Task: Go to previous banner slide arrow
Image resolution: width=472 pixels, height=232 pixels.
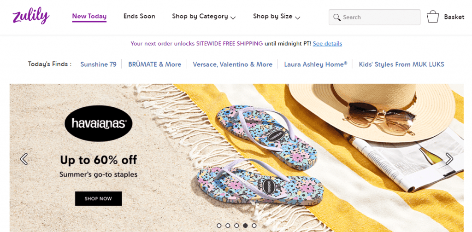Action: [x=24, y=159]
